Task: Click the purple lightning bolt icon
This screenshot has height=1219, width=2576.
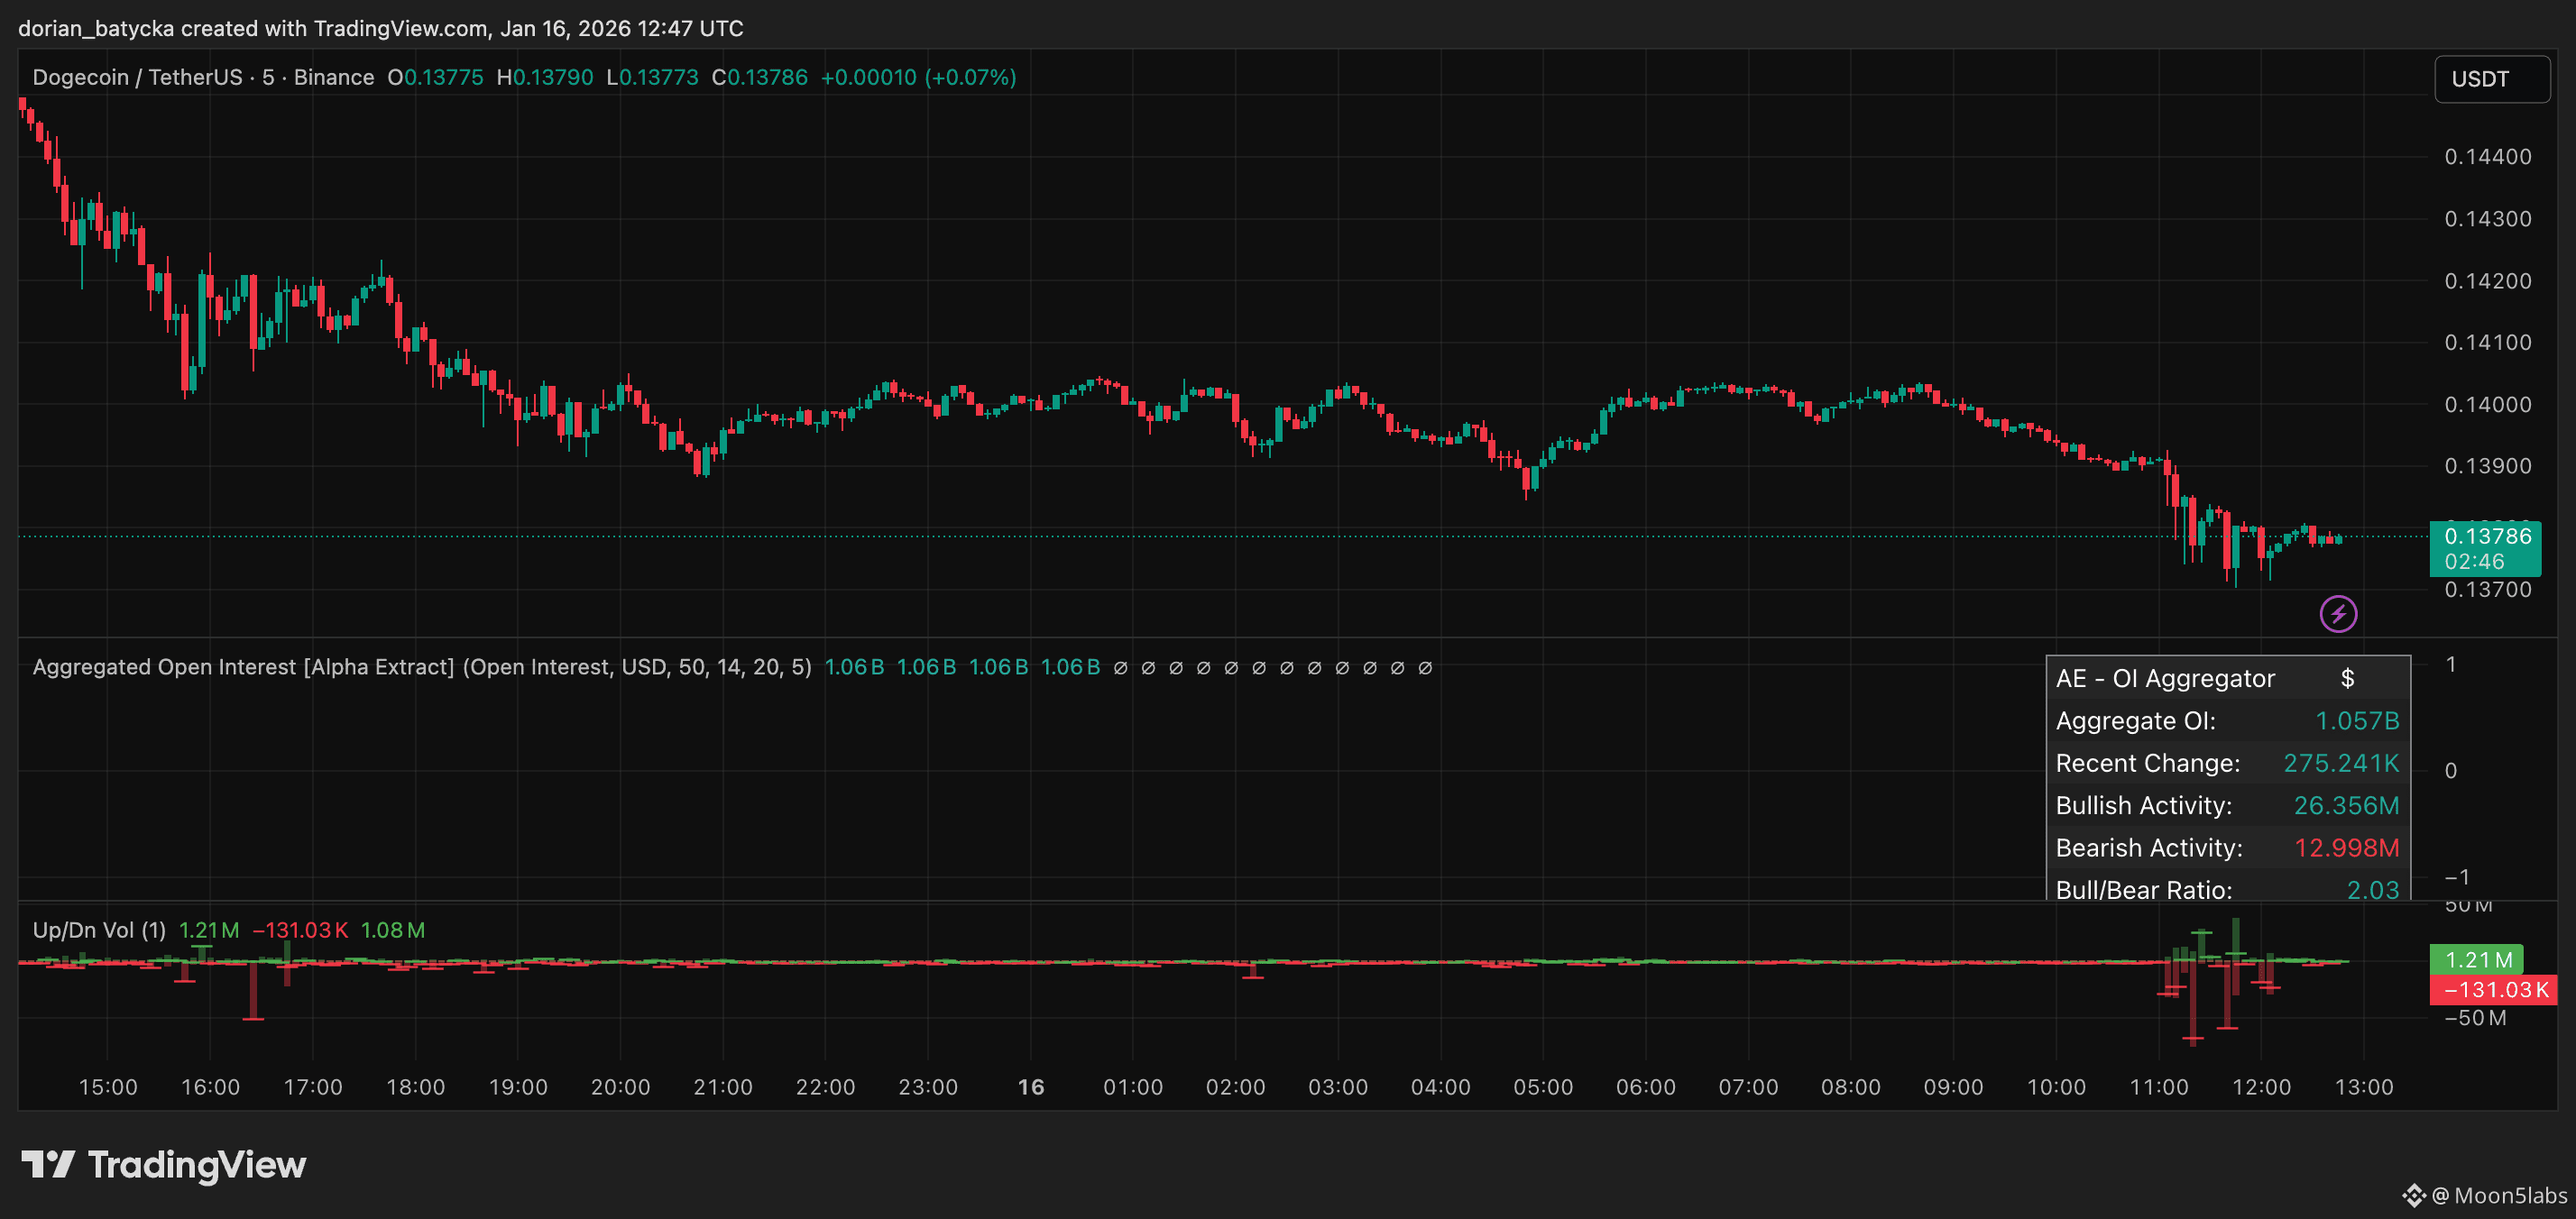Action: coord(2338,614)
